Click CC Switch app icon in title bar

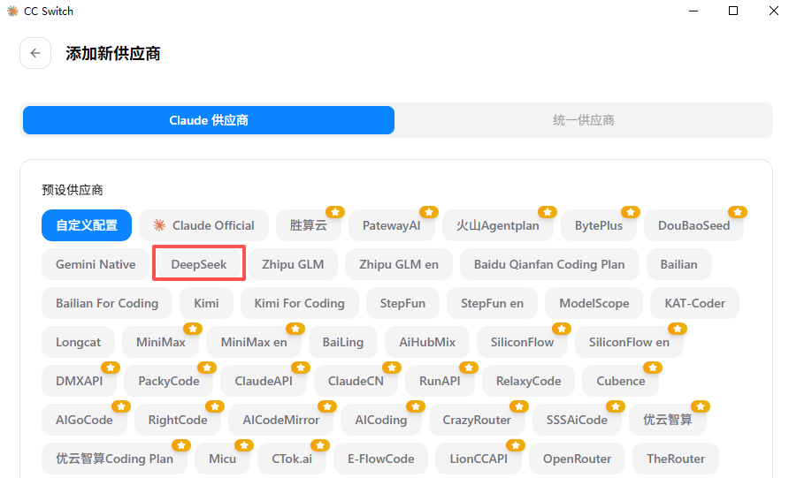12,11
